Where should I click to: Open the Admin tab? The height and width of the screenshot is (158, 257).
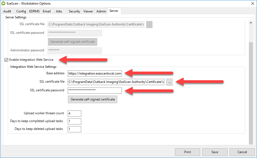(x=101, y=11)
